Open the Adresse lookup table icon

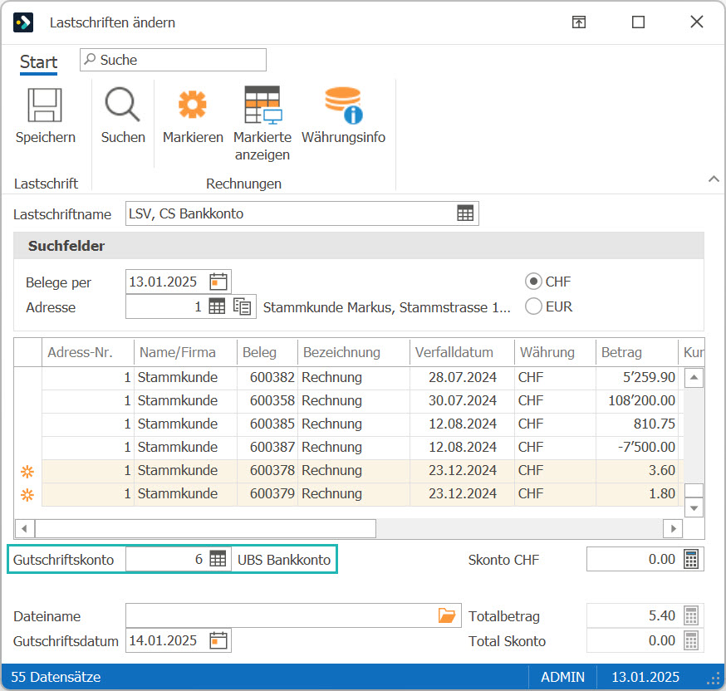(x=217, y=306)
